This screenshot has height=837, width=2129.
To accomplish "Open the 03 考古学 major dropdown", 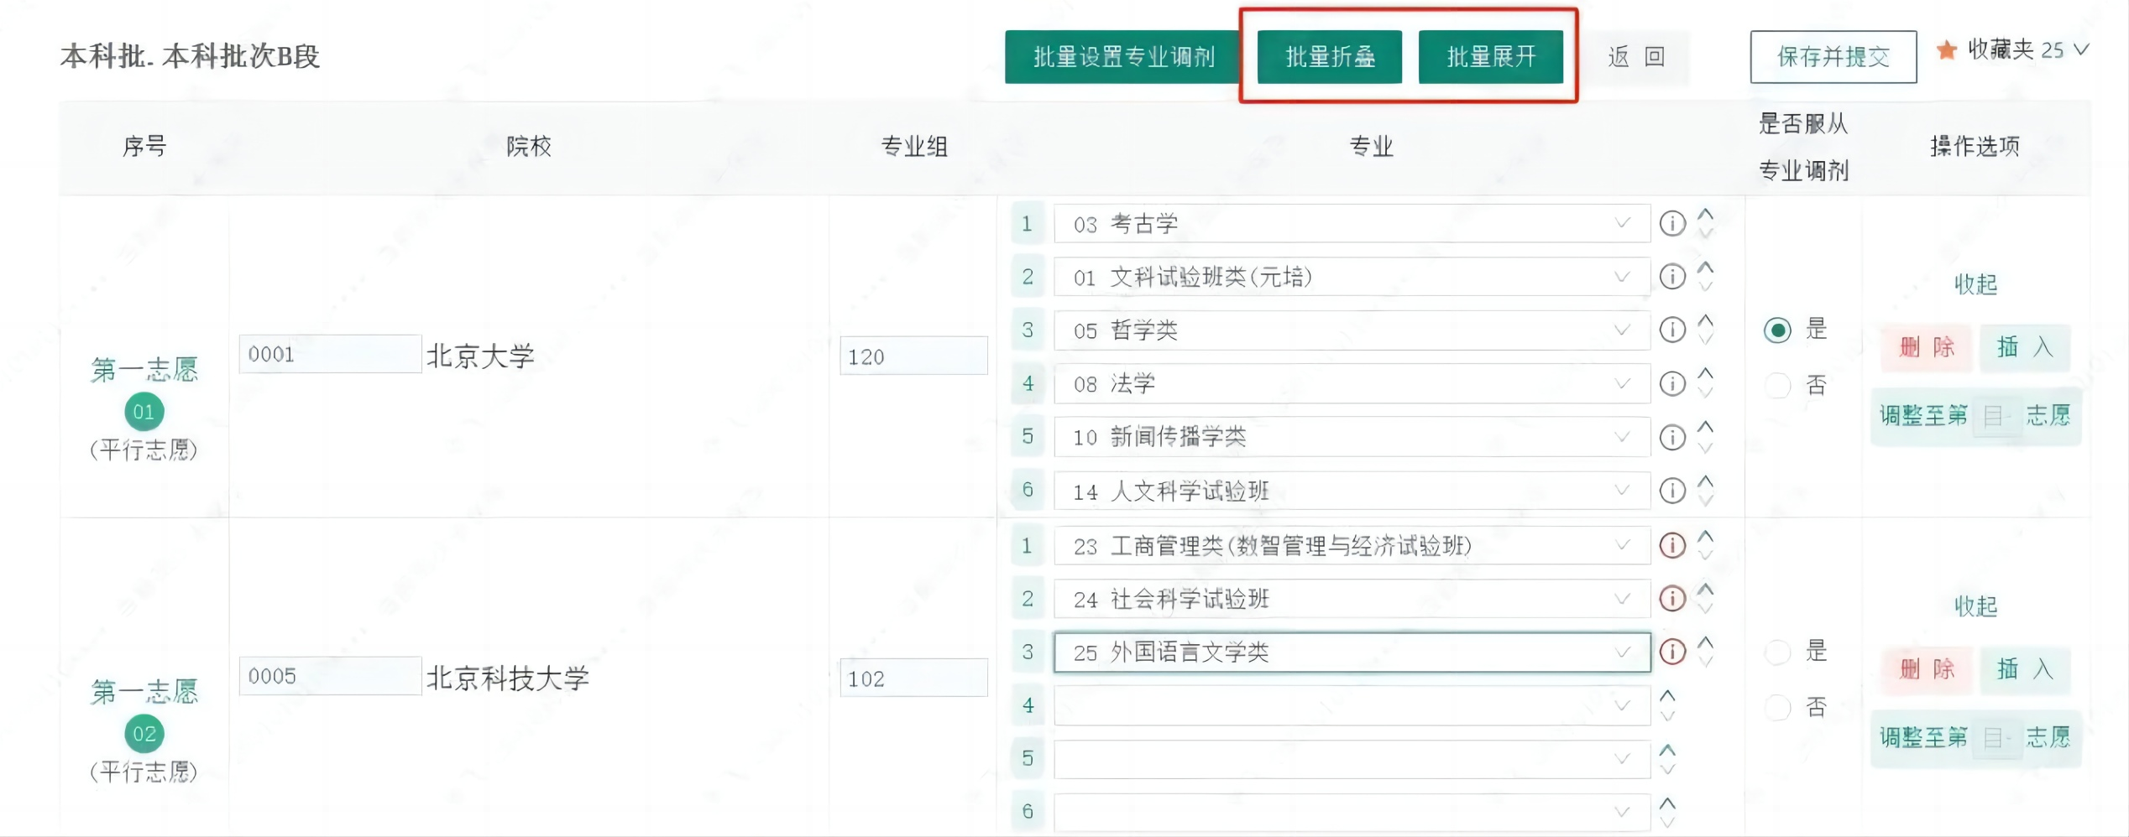I will (1352, 224).
